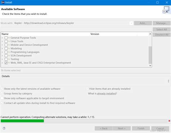
Task: Toggle Show only software applicable to target
Action: click(2, 98)
